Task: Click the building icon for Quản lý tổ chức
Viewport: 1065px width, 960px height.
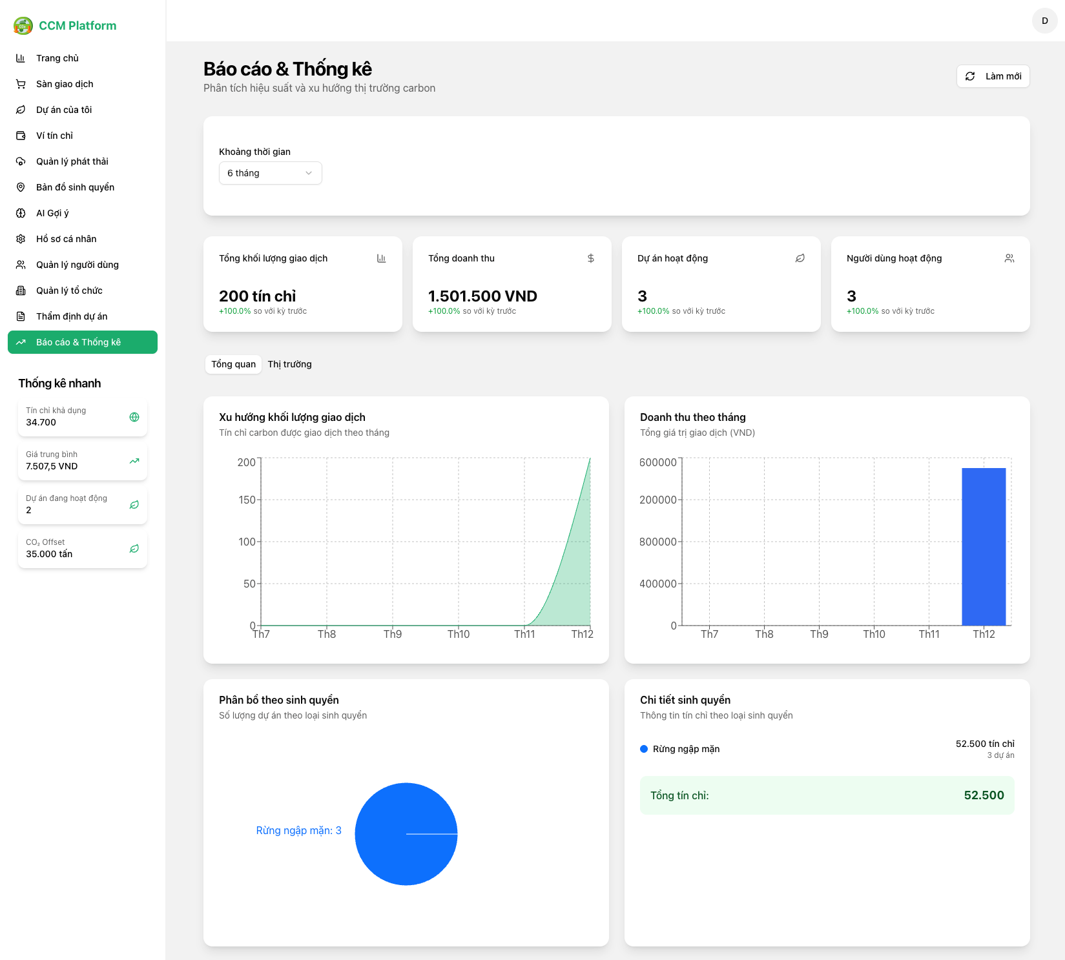Action: [21, 291]
